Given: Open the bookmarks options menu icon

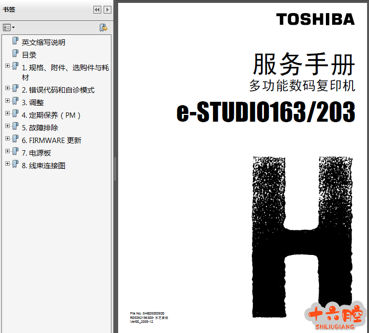Looking at the screenshot, I should click(9, 28).
